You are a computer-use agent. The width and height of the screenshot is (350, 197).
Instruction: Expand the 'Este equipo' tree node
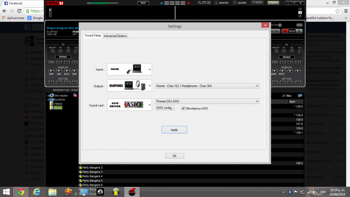[48, 95]
